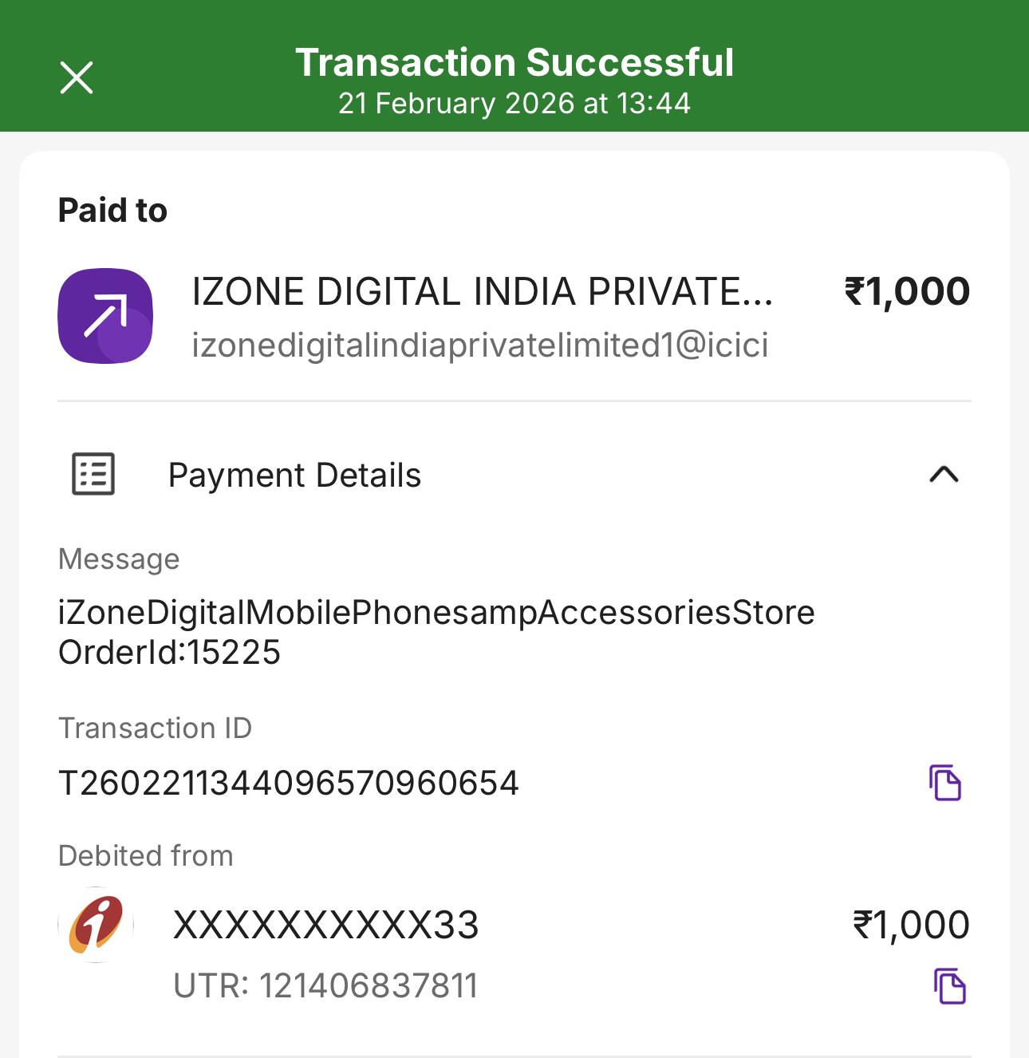The height and width of the screenshot is (1058, 1029).
Task: Tap the 21 February 2026 timestamp
Action: click(514, 104)
